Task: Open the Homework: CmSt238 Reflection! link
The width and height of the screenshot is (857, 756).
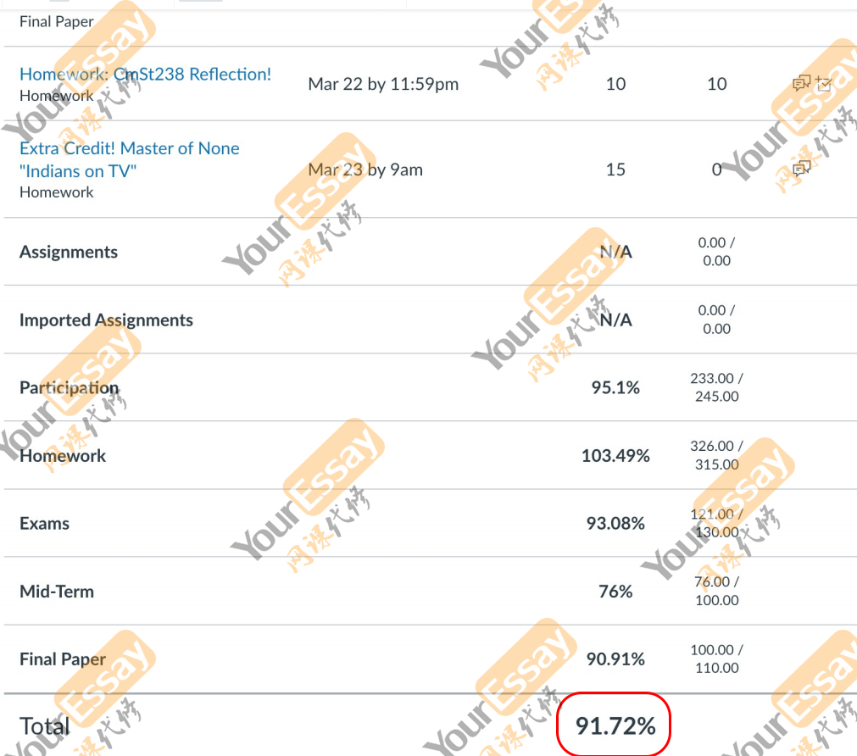Action: (x=146, y=74)
